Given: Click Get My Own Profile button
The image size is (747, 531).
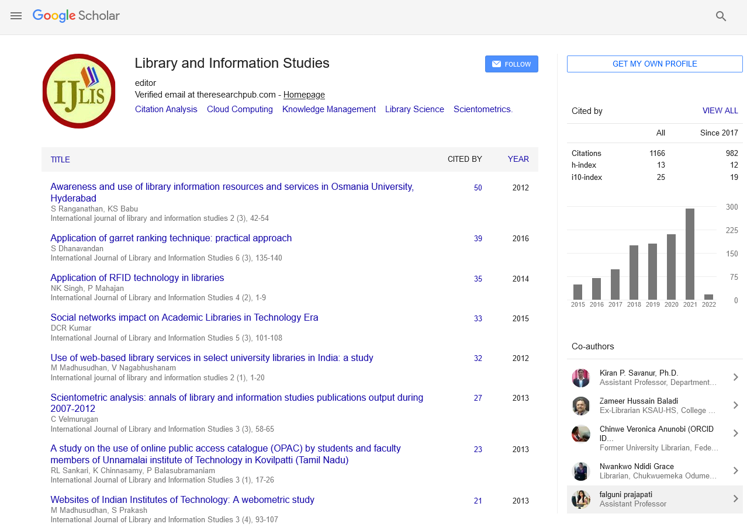Looking at the screenshot, I should (655, 64).
